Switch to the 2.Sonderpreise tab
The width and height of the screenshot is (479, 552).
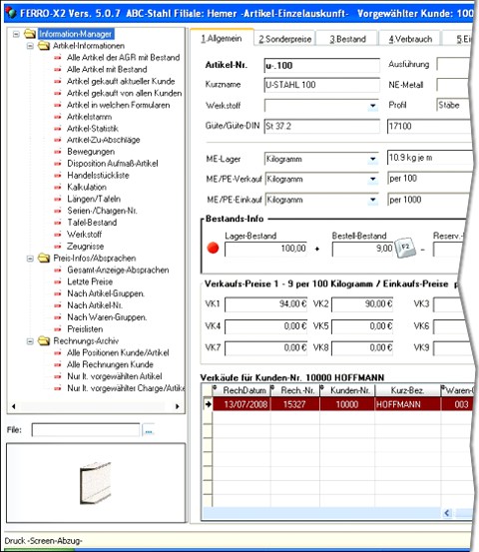click(x=285, y=39)
